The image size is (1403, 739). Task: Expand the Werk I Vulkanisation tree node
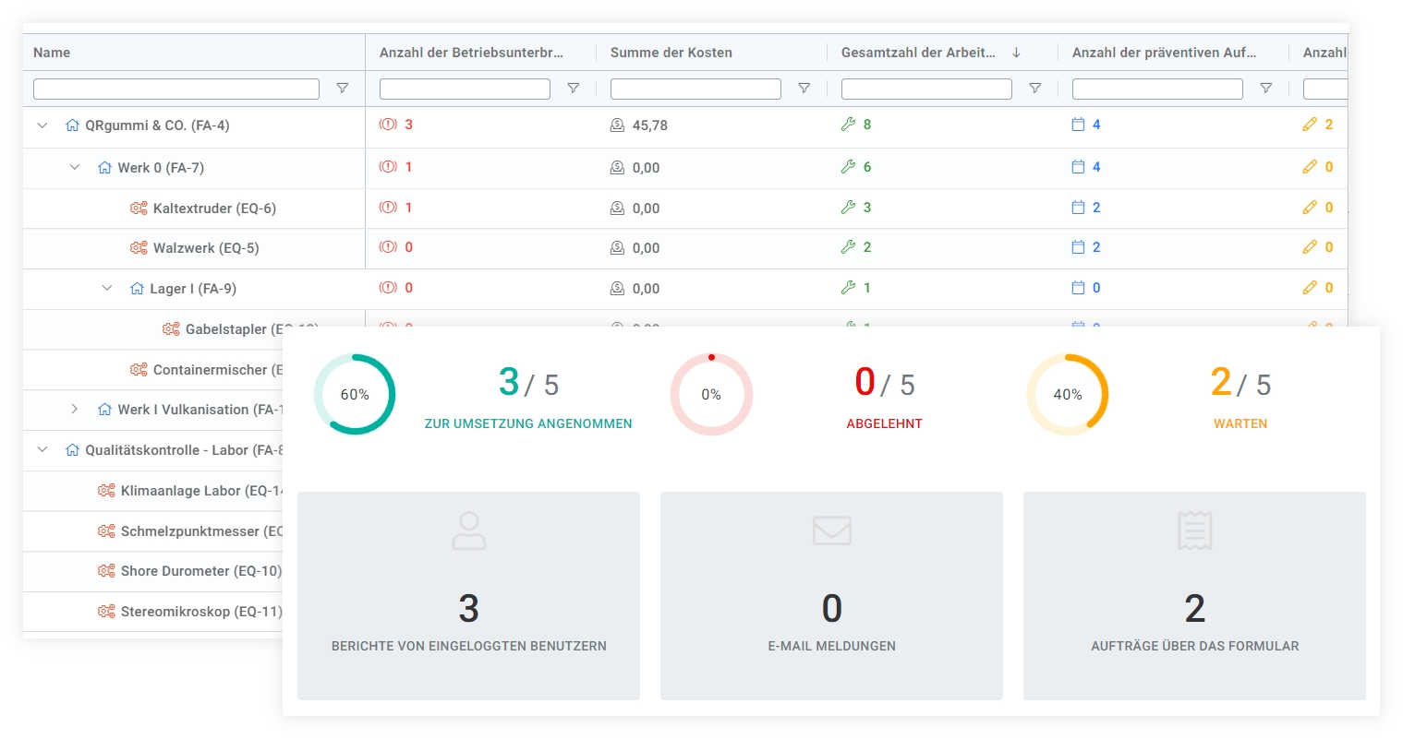click(x=75, y=410)
